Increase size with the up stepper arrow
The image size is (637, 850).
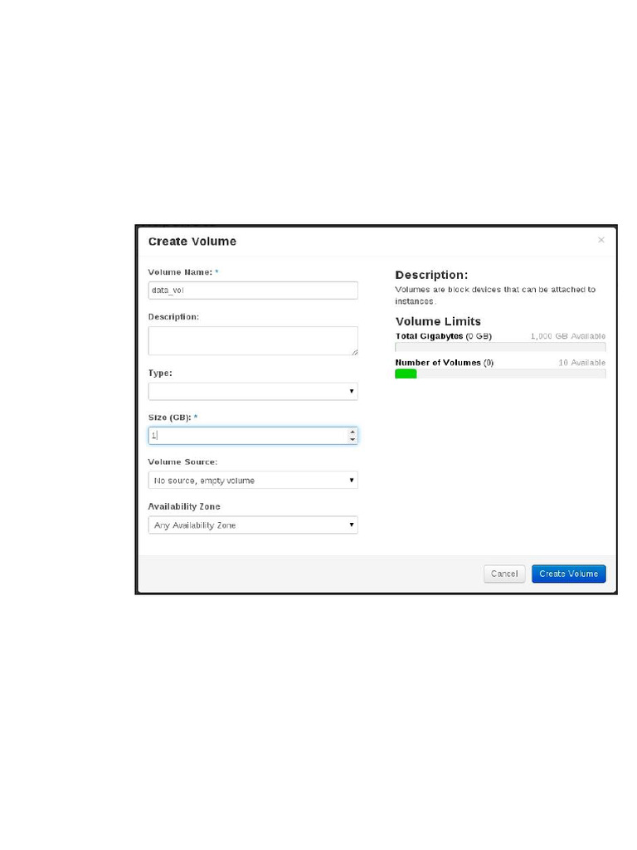coord(353,432)
